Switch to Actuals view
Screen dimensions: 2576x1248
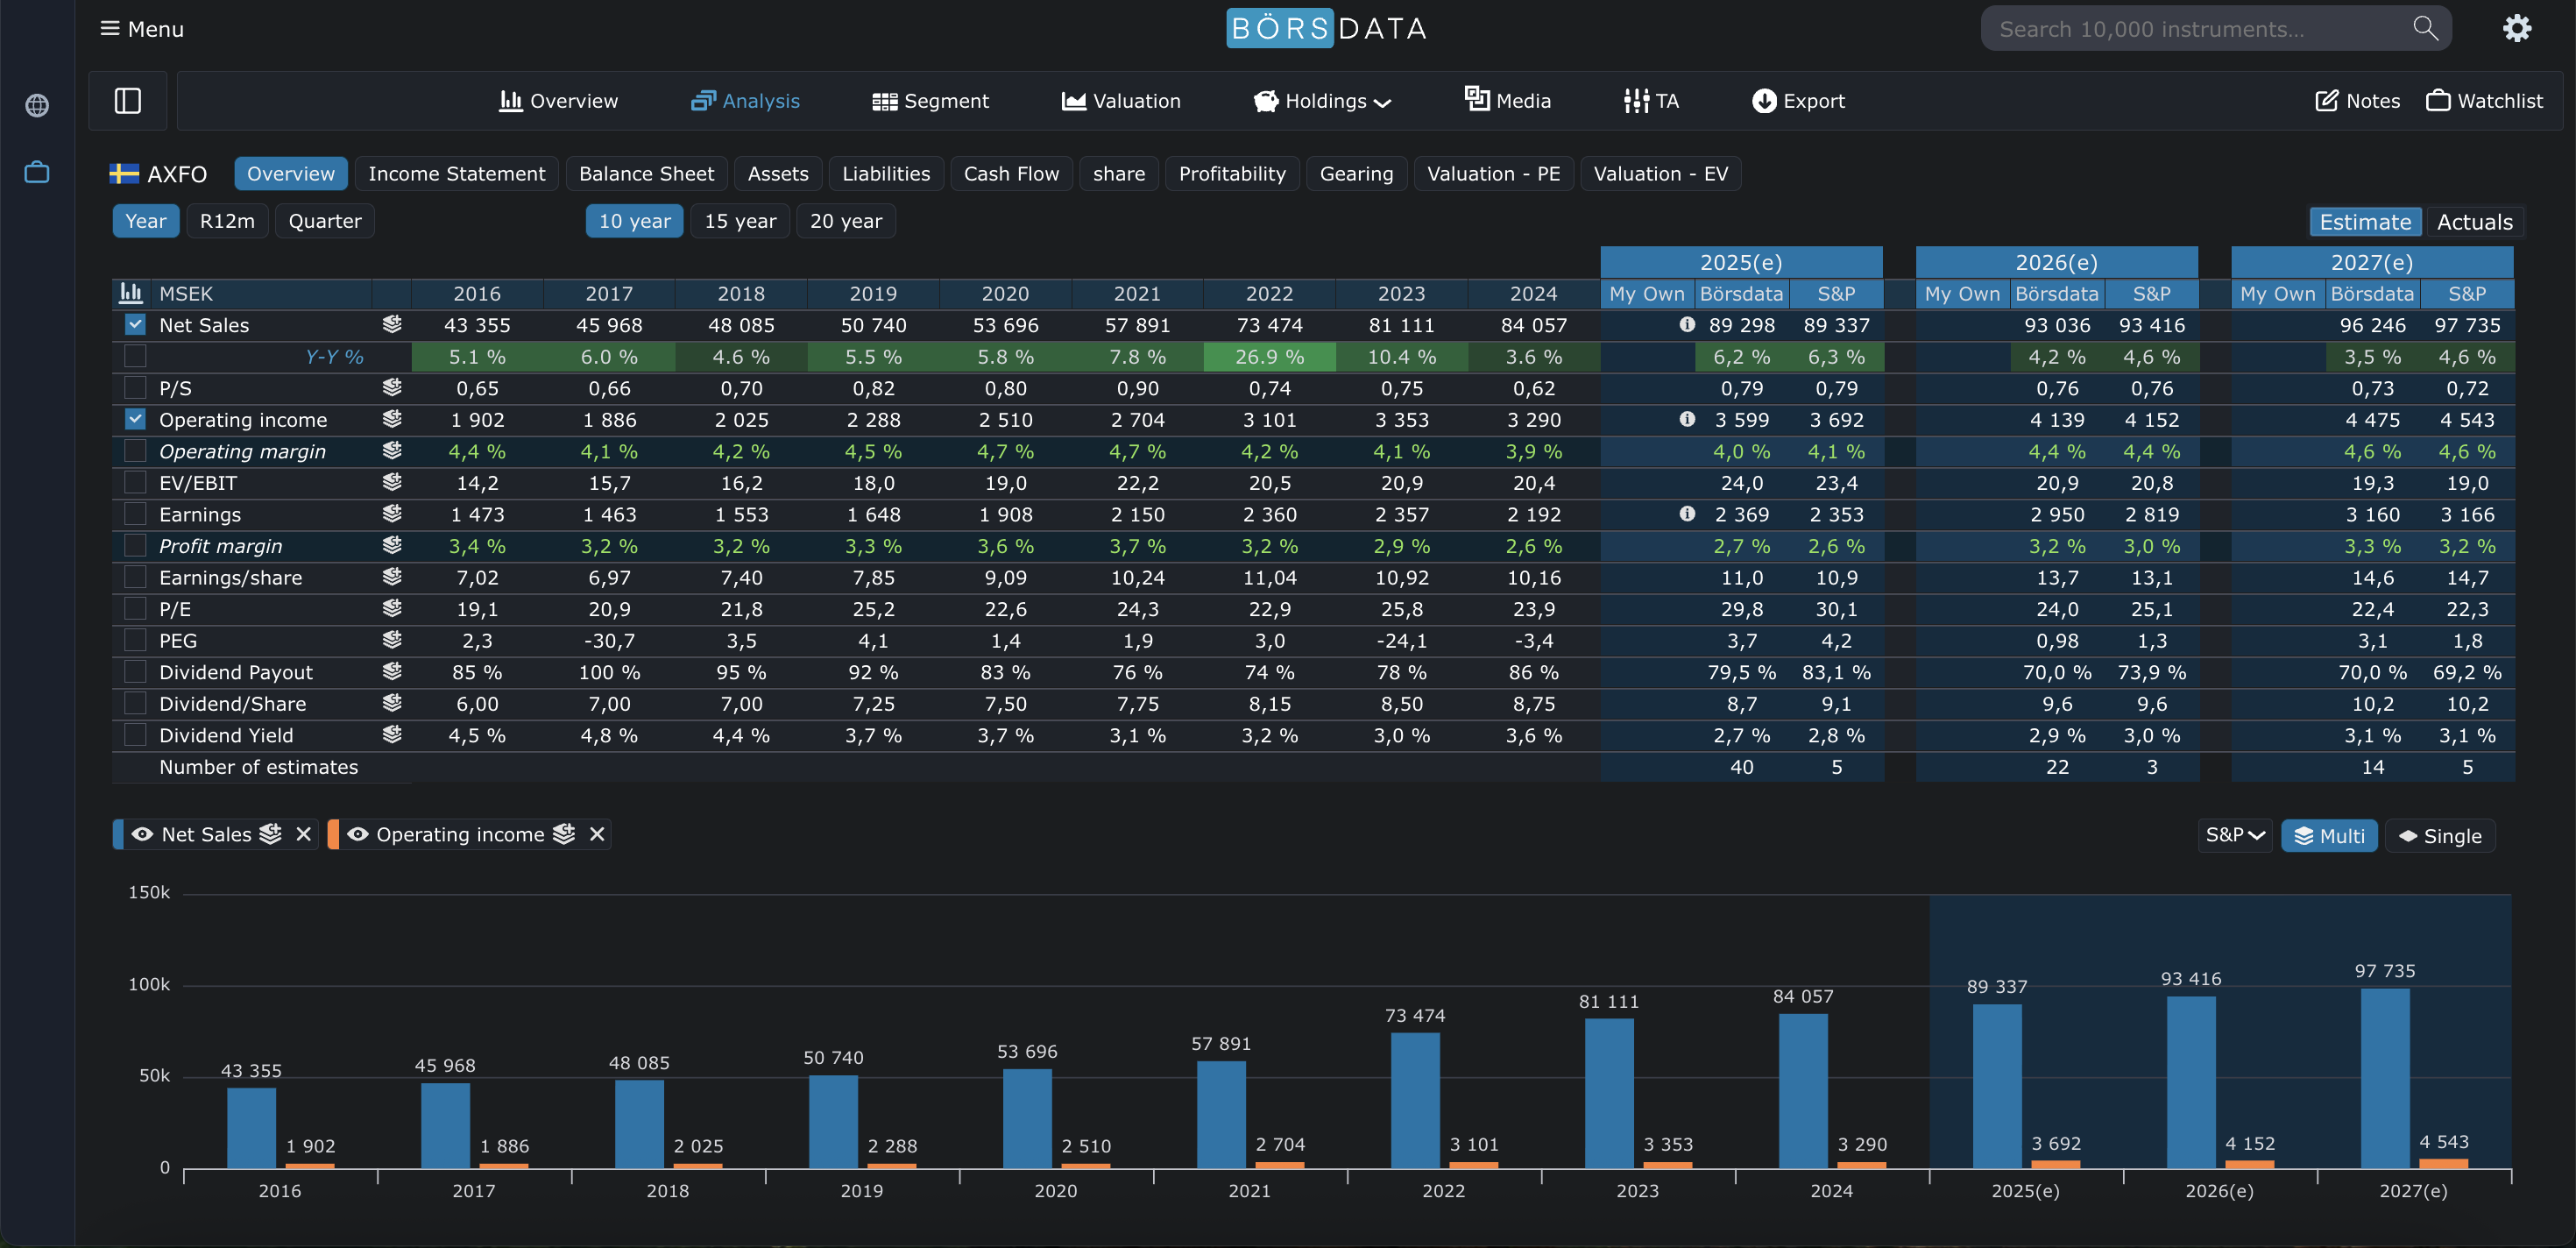click(x=2474, y=222)
